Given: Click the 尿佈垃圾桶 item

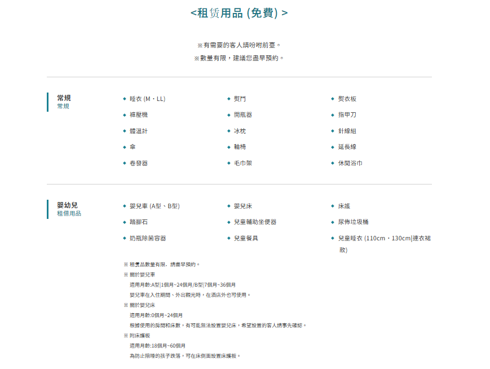Looking at the screenshot, I should coord(353,222).
